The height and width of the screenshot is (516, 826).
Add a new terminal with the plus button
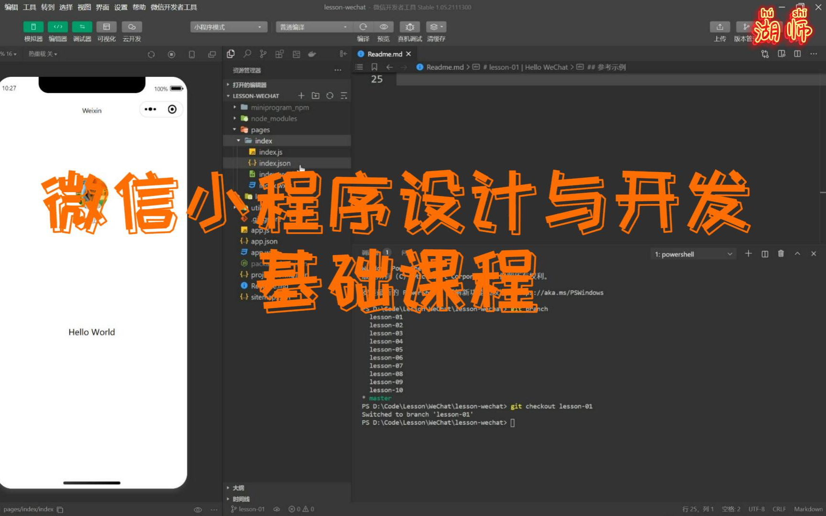tap(748, 253)
